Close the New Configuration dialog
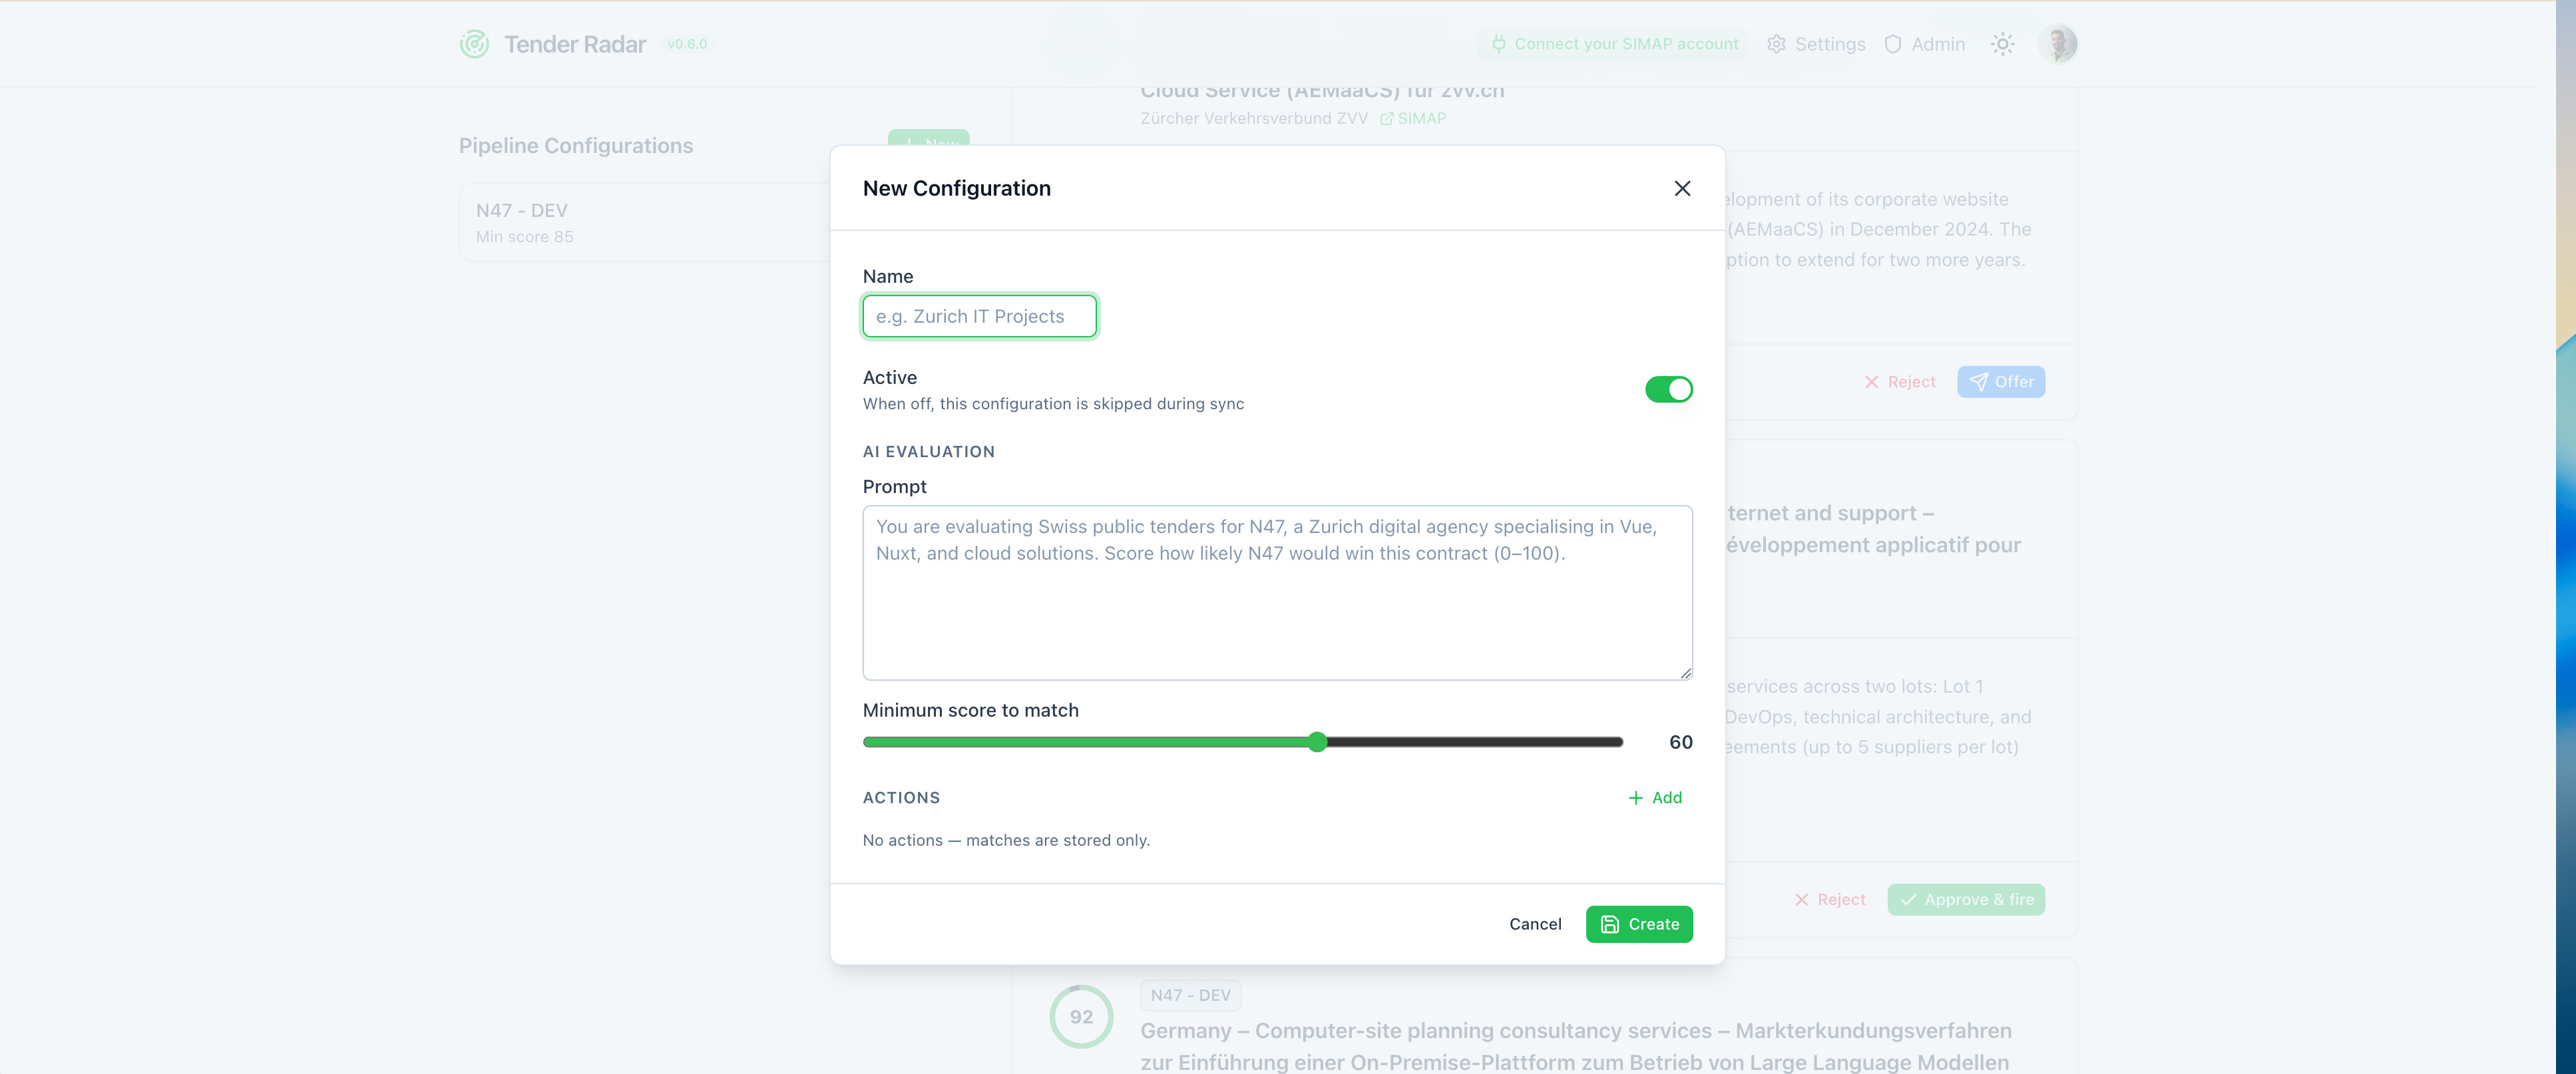The width and height of the screenshot is (2576, 1074). pyautogui.click(x=1682, y=188)
